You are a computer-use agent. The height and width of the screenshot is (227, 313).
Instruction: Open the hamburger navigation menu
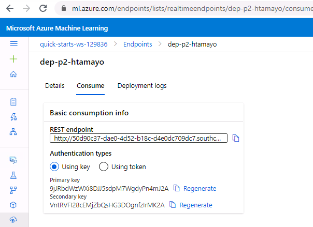tap(14, 43)
